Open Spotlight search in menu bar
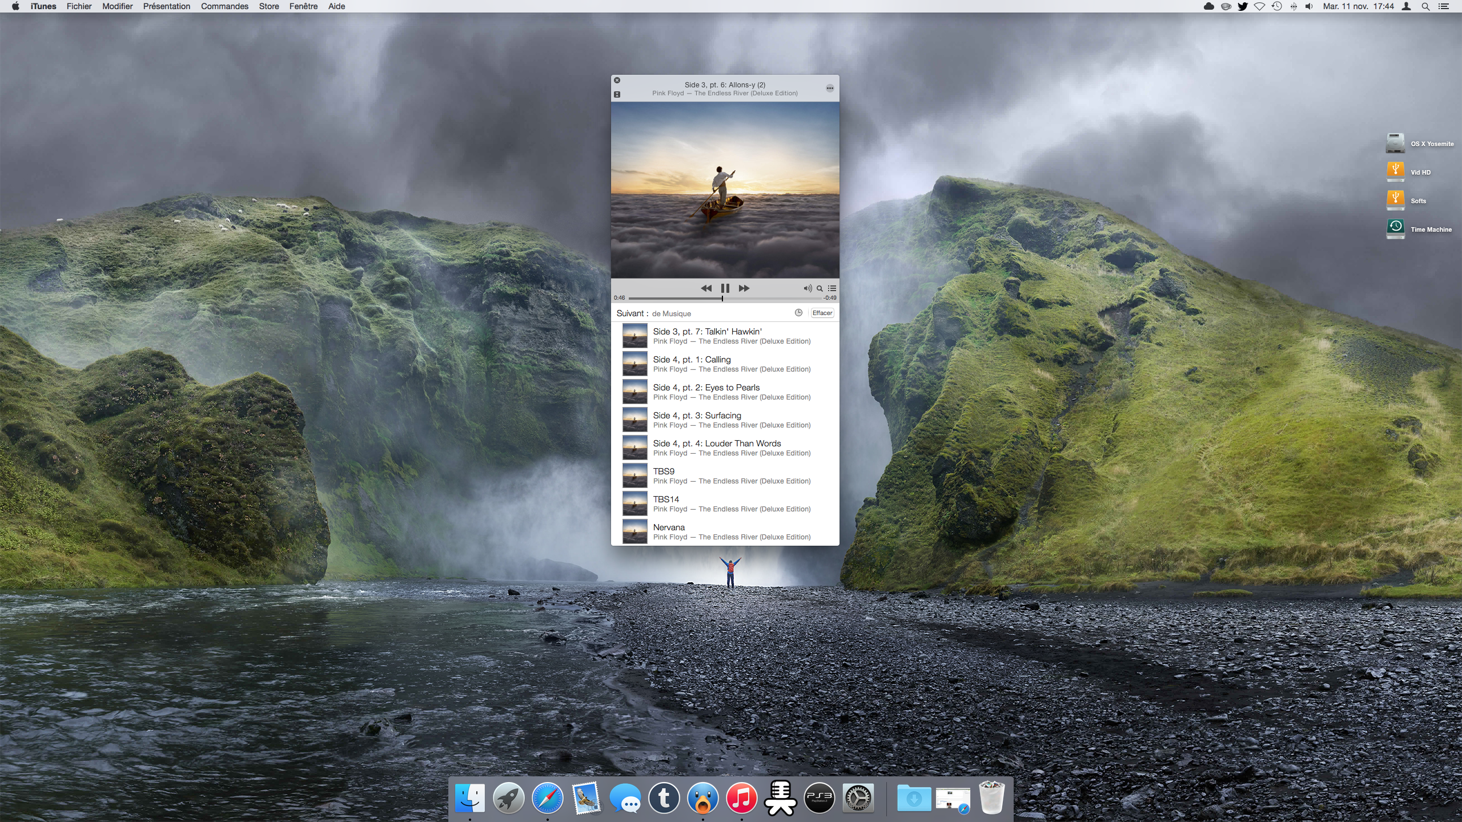The width and height of the screenshot is (1462, 822). pyautogui.click(x=1425, y=6)
